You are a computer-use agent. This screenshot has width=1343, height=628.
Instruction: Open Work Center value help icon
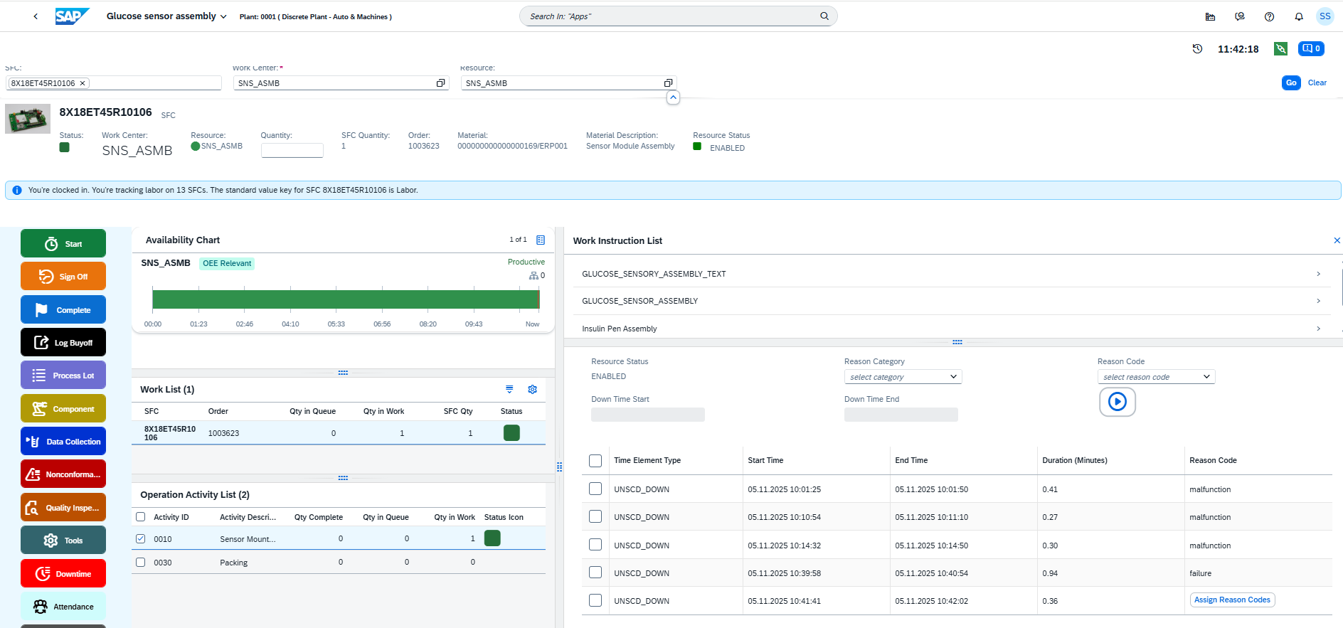(440, 83)
